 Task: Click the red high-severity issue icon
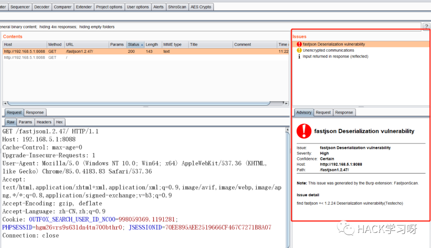tap(299, 44)
